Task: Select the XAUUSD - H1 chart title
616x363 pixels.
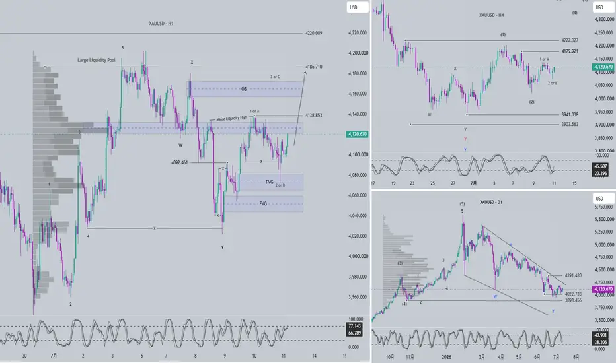Action: tap(161, 24)
